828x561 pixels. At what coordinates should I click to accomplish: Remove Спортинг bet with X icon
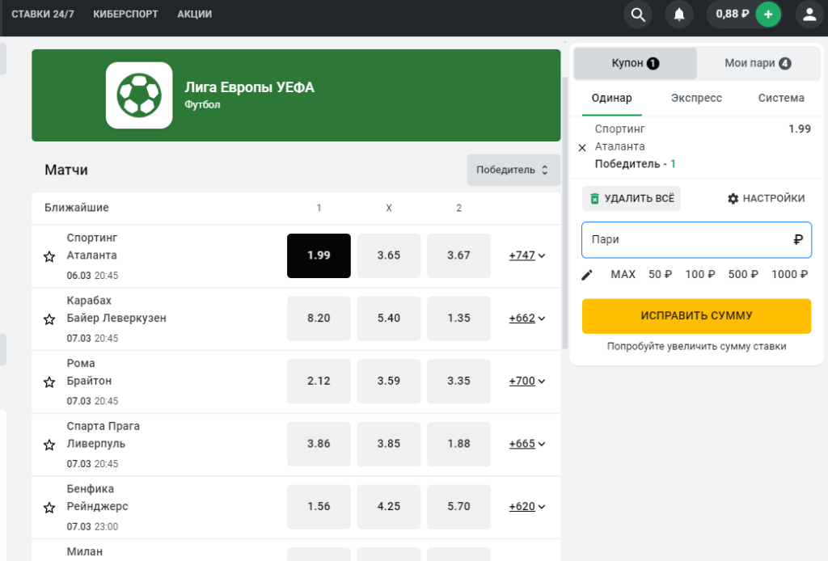[582, 148]
